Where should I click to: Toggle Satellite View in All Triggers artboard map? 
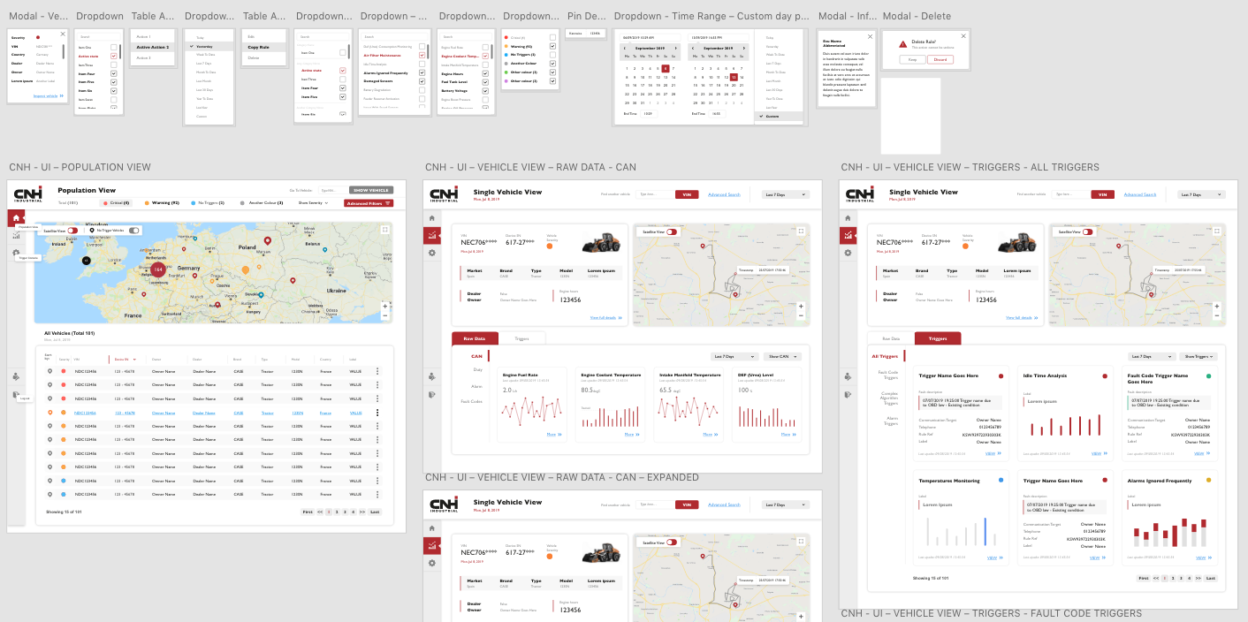[x=1088, y=231]
